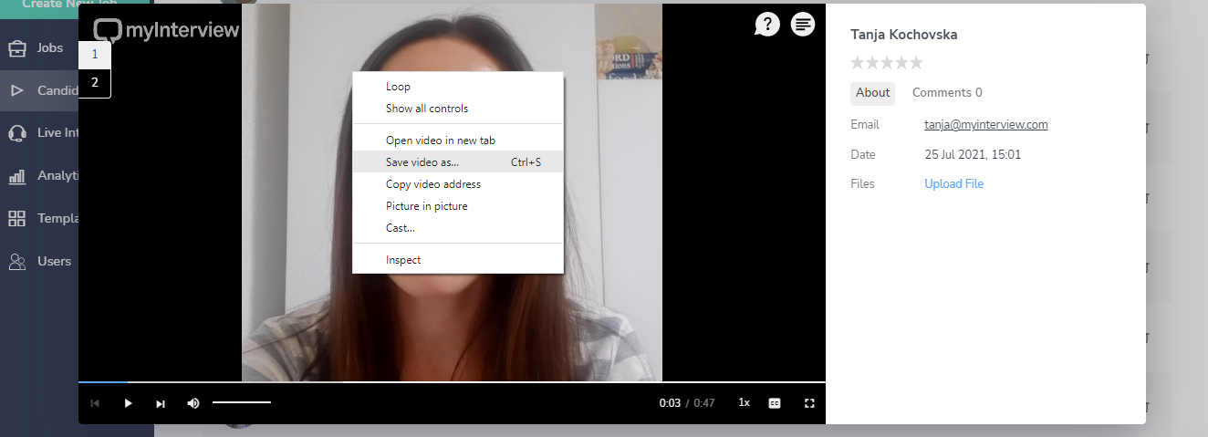Click the play button in video controls

pos(128,403)
